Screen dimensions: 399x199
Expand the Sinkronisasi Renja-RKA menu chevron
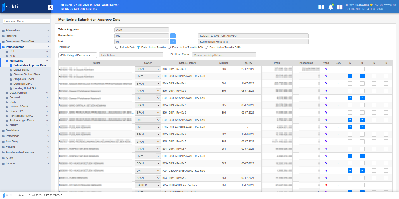tap(48, 41)
